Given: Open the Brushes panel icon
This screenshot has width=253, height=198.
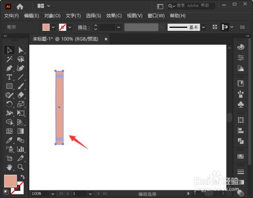Looking at the screenshot, I should 241,94.
